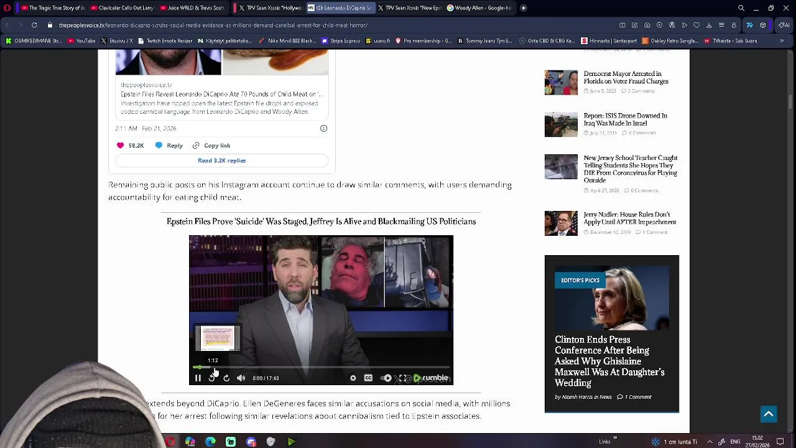The image size is (796, 448).
Task: Open a new browser tab
Action: point(524,8)
